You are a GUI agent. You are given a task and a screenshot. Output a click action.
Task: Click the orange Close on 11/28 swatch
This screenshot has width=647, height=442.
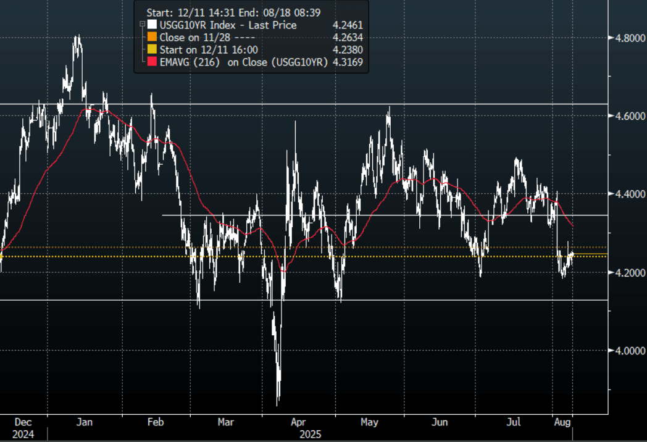point(151,38)
